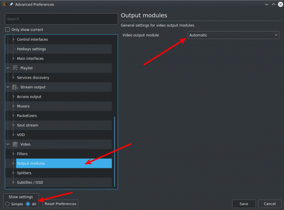This screenshot has height=210, width=284.
Task: Click the Playlist category icon
Action: tap(15, 68)
